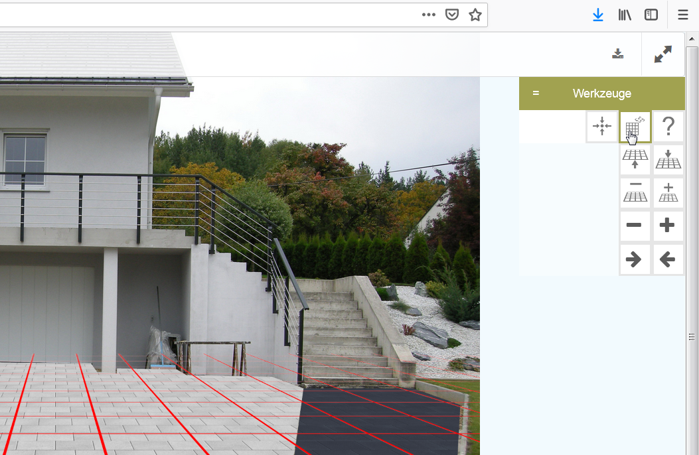
Task: Tilt the perspective grid with the down-arrow tool
Action: [x=668, y=159]
